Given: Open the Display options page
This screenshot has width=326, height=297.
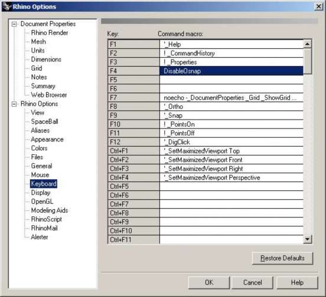Looking at the screenshot, I should [41, 193].
